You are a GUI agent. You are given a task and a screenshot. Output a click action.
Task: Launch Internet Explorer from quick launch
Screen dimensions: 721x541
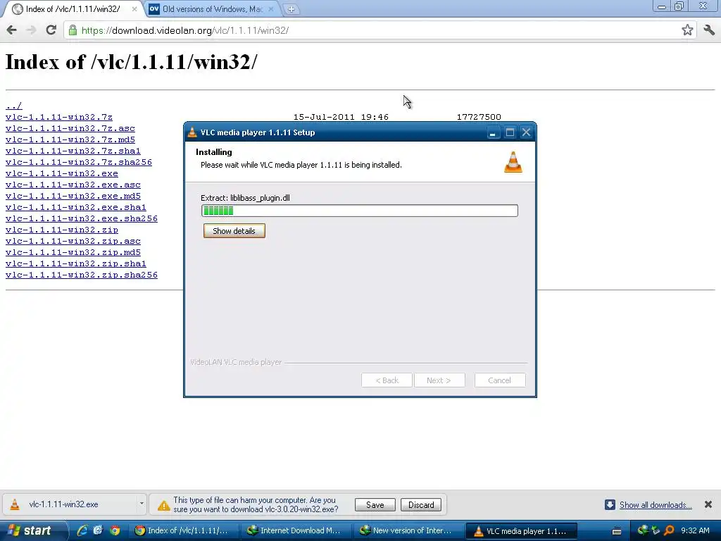coord(82,530)
